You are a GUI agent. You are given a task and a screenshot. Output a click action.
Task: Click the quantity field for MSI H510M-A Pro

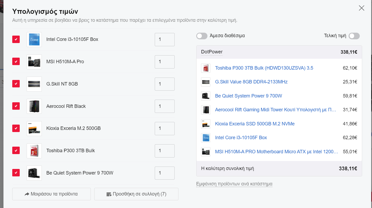coord(165,62)
